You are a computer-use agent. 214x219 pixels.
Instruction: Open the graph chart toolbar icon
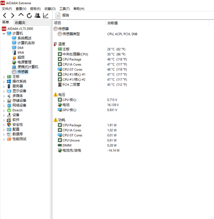point(46,15)
